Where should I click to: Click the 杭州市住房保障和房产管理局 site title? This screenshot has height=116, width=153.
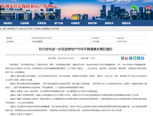[x=28, y=6]
